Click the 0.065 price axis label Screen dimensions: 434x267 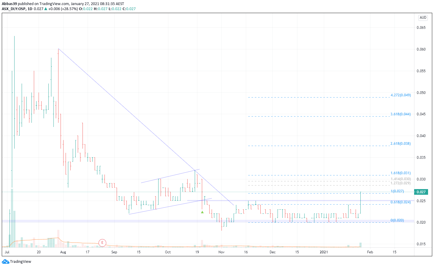point(421,28)
